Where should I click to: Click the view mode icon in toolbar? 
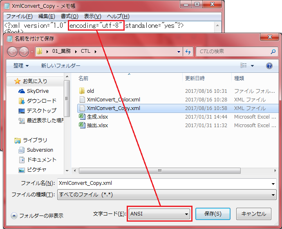[x=243, y=65]
